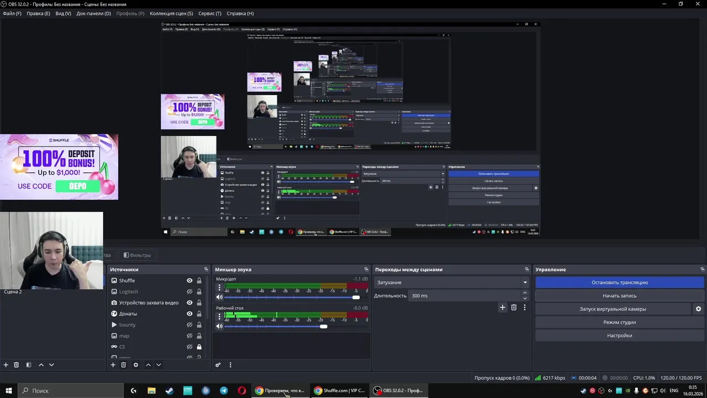The width and height of the screenshot is (707, 398).
Task: Open Shuffle.com Chrome taskbar window
Action: point(339,391)
